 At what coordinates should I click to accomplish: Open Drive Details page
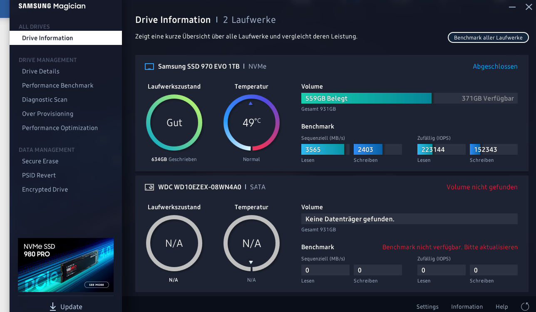point(41,71)
